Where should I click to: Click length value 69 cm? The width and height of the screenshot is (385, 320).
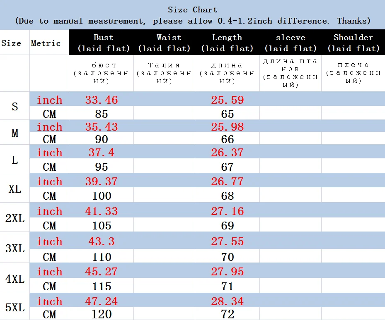(x=228, y=225)
